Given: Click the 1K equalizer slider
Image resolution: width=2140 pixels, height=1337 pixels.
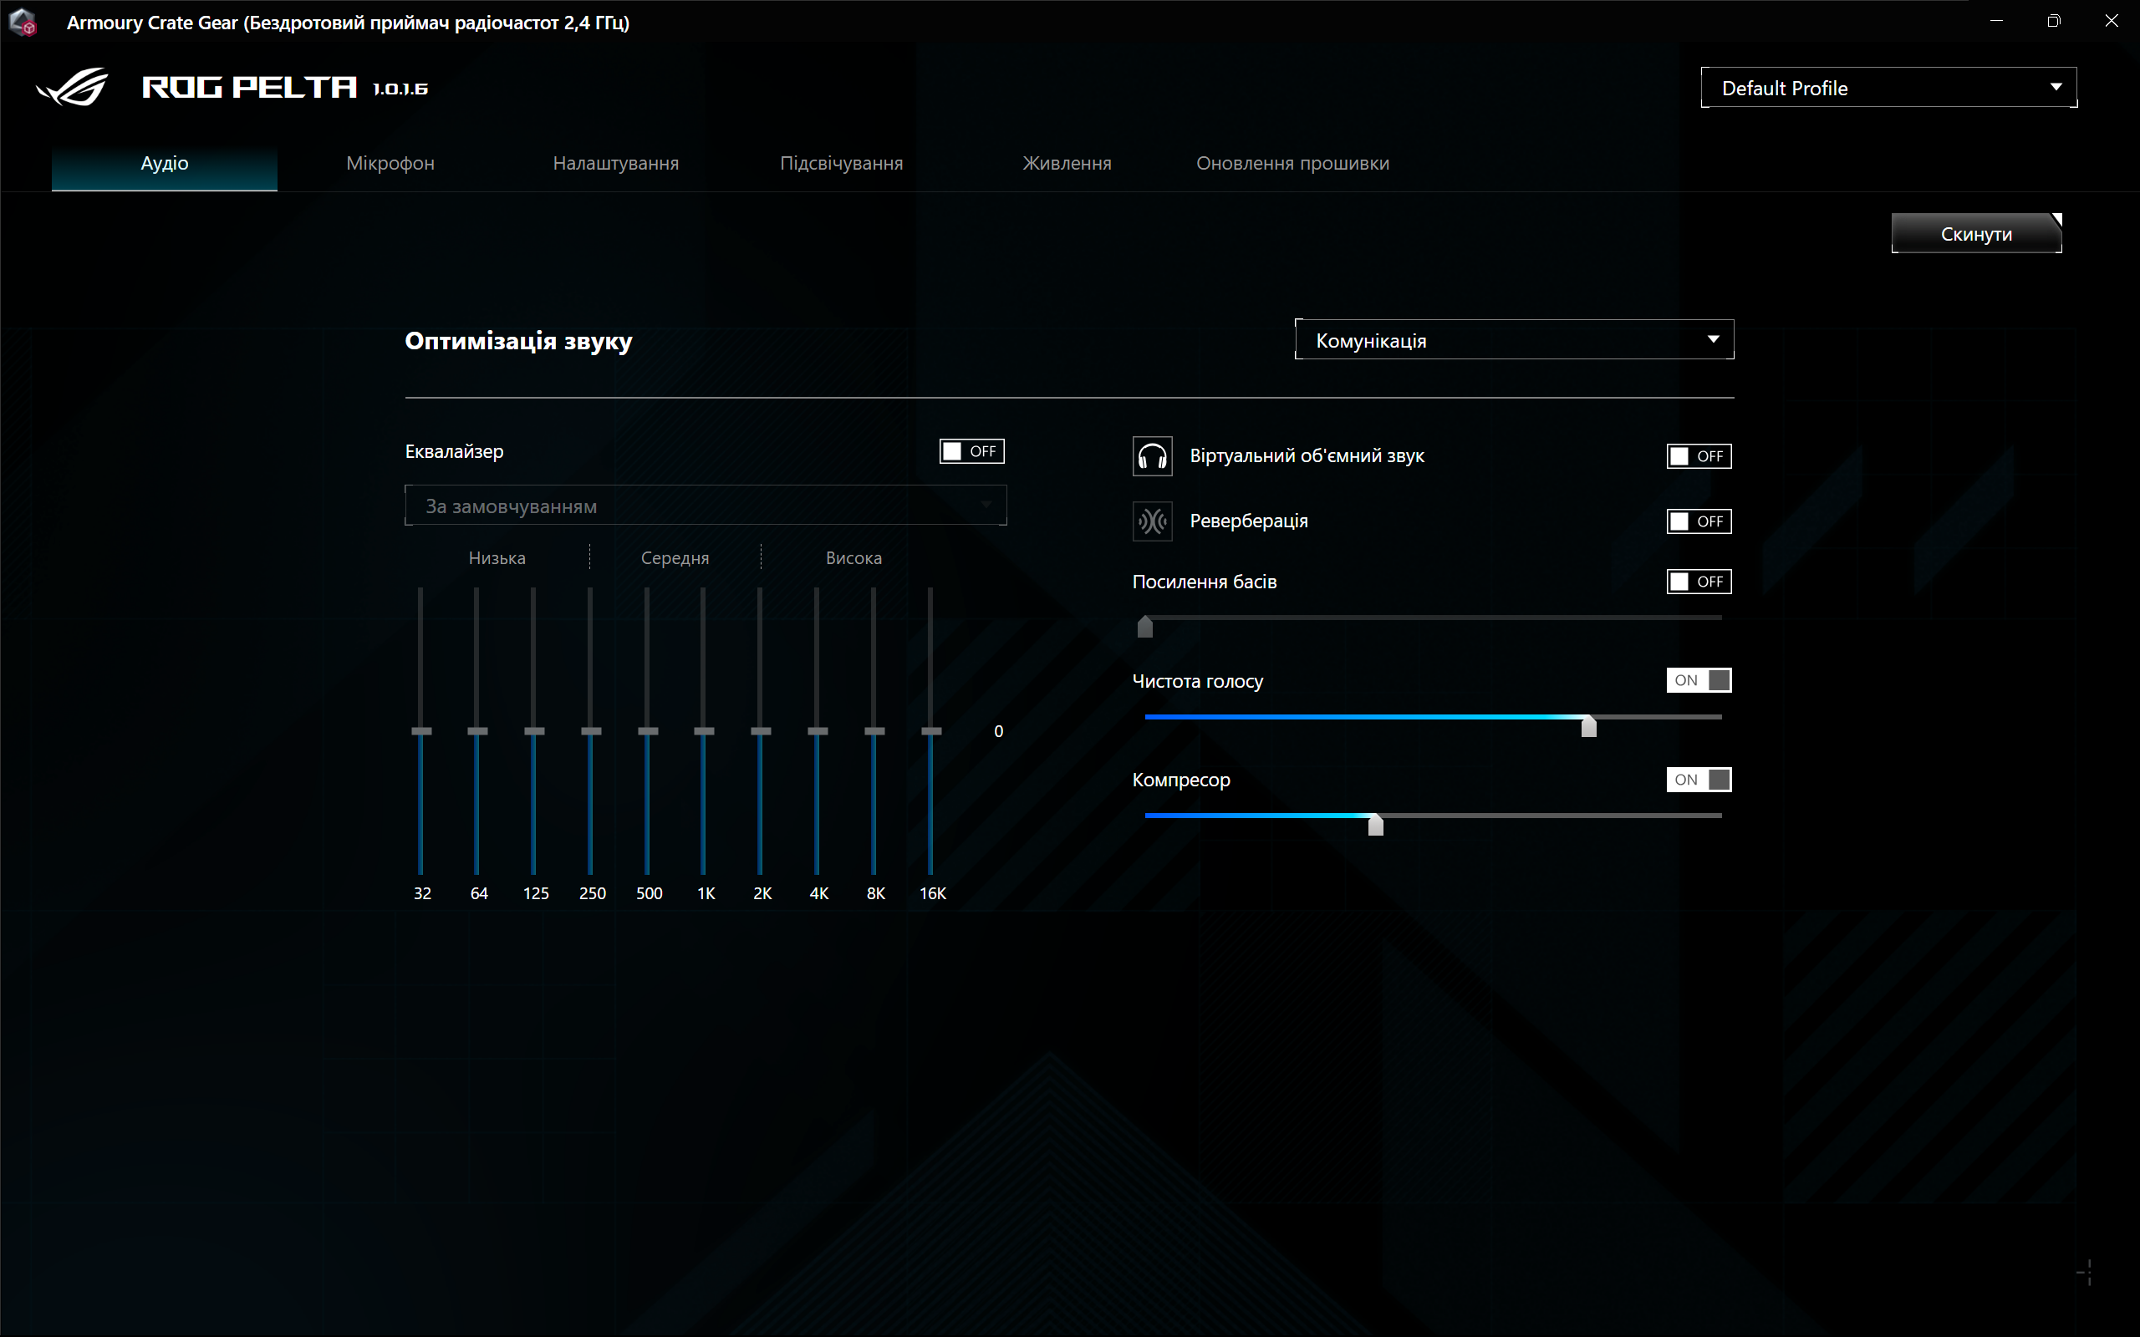Looking at the screenshot, I should [704, 731].
